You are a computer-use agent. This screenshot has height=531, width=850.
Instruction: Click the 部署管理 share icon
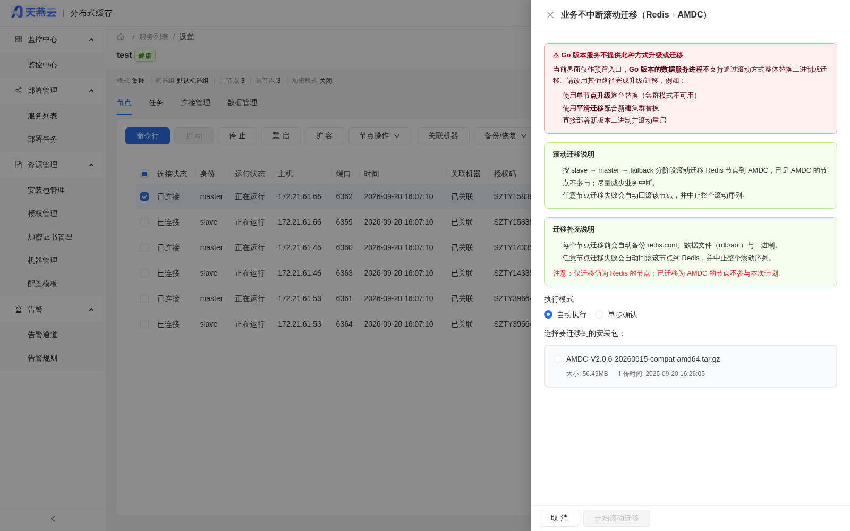[x=19, y=90]
